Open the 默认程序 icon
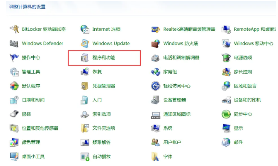The width and height of the screenshot is (278, 166). tap(14, 86)
